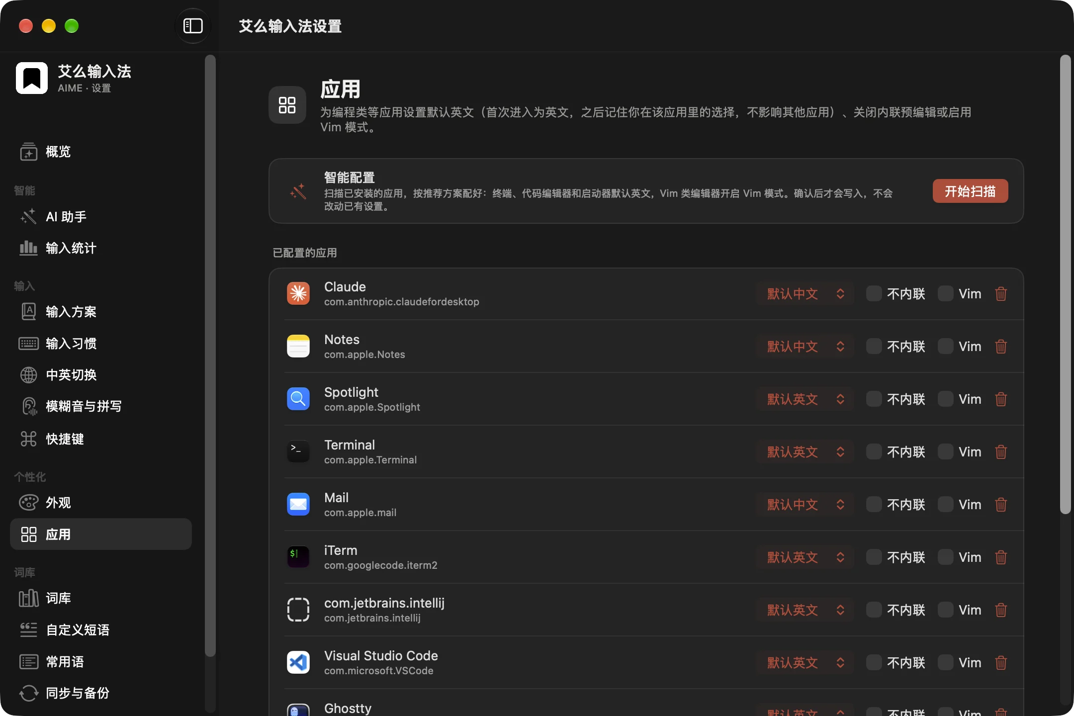Viewport: 1074px width, 716px height.
Task: Open 同步与备份 settings
Action: coord(101,693)
